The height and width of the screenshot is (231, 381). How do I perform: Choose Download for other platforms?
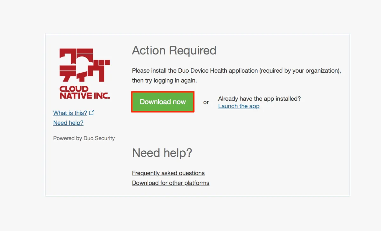[x=170, y=183]
